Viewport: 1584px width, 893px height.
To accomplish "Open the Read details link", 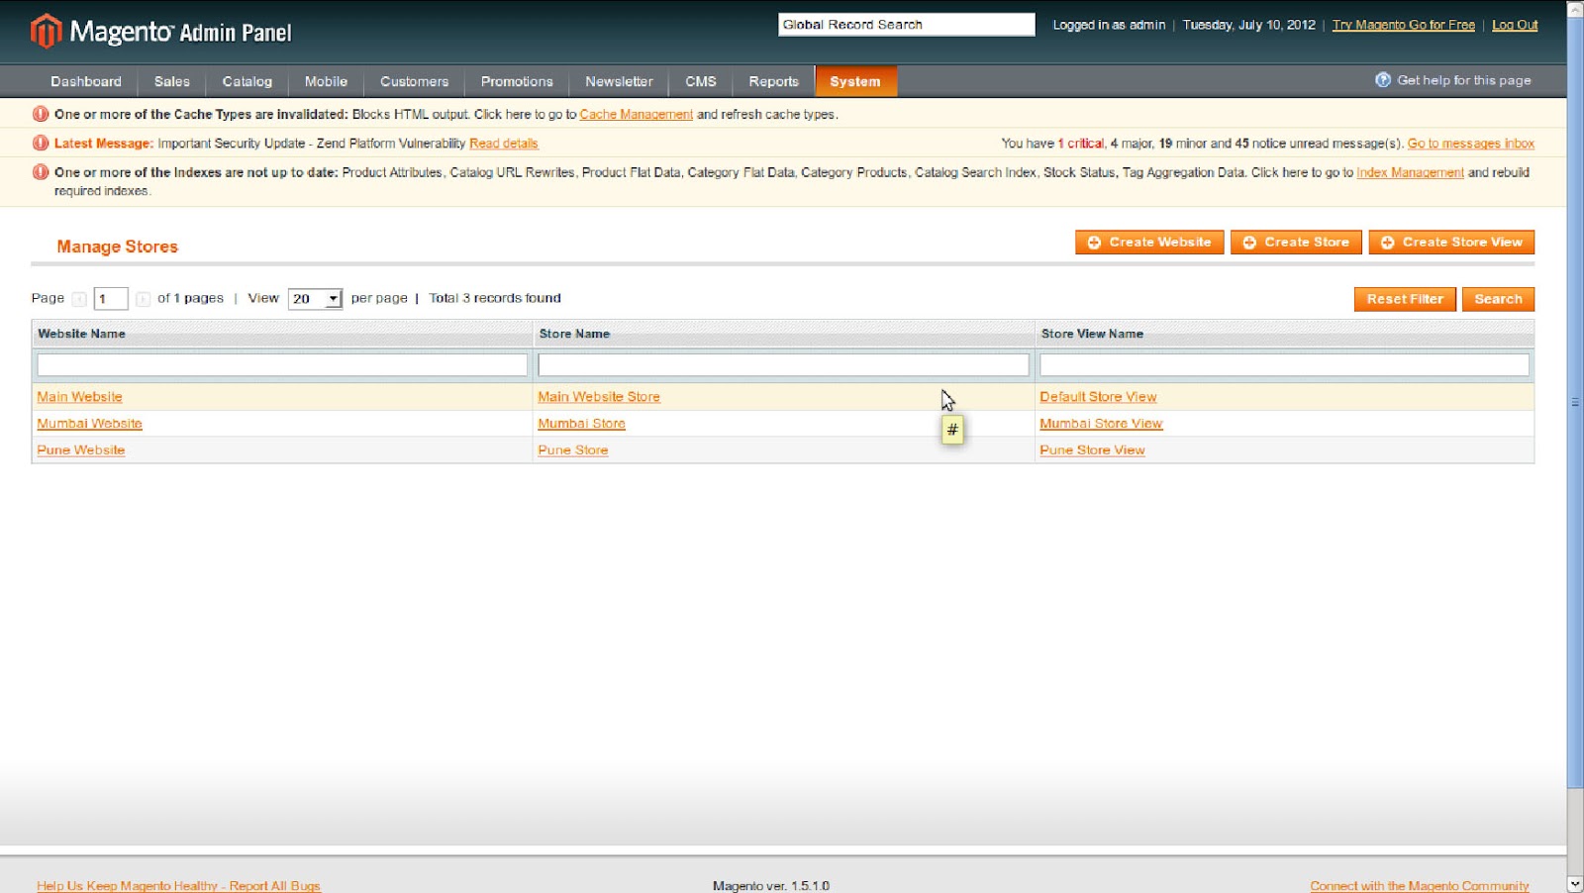I will tap(503, 144).
